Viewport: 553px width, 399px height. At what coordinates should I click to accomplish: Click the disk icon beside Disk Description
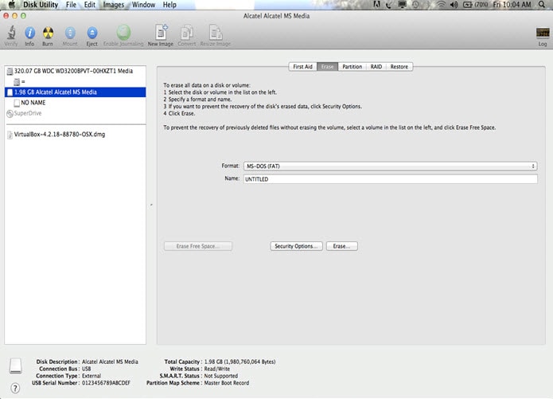click(16, 366)
